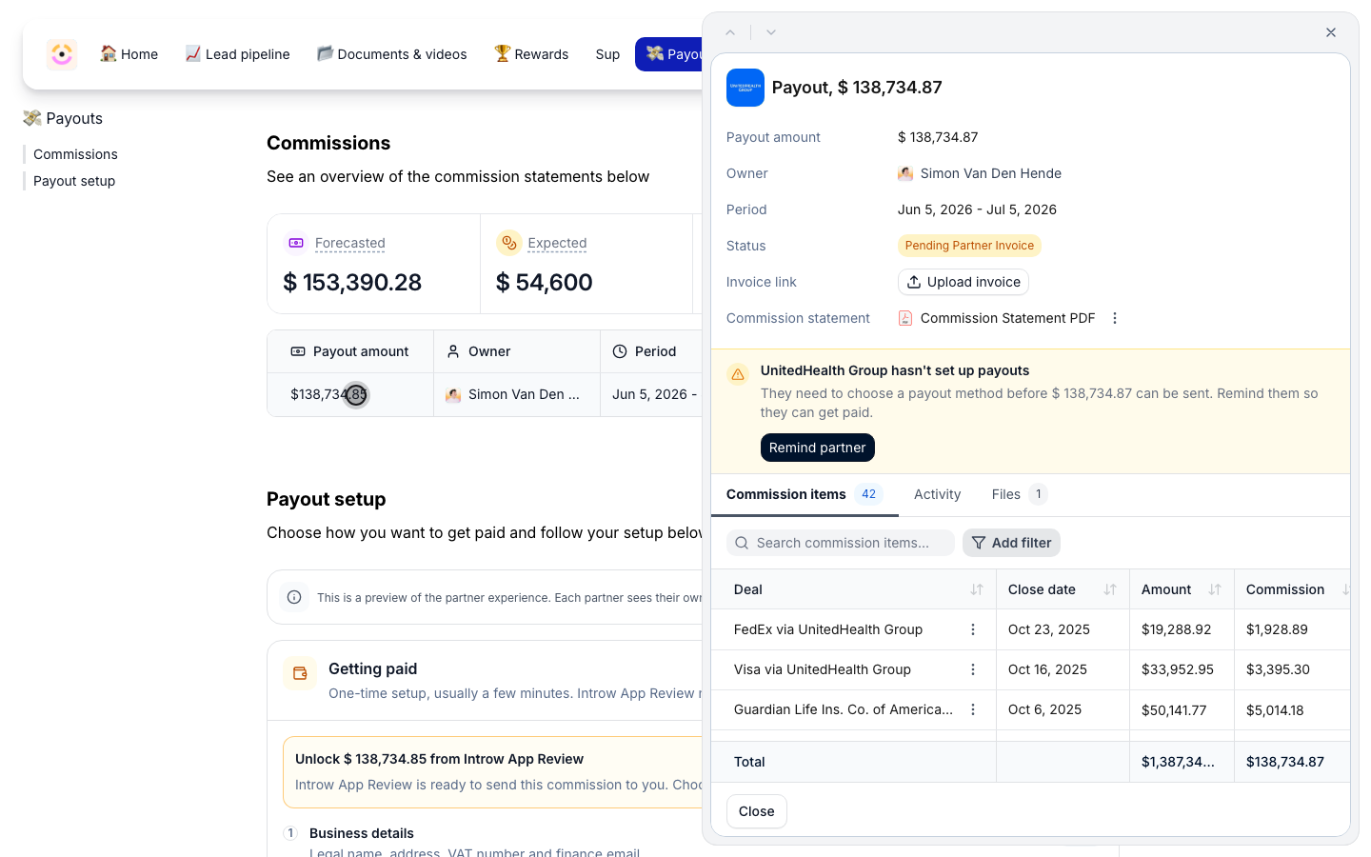Screen dimensions: 1371x857
Task: Click the Owner column header
Action: coord(517,351)
